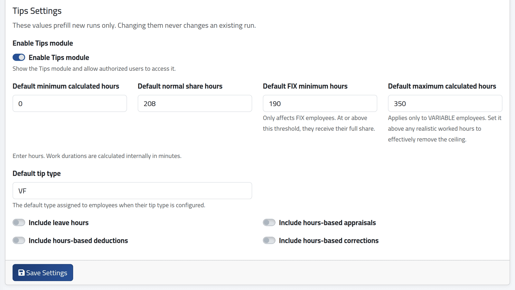Focus Default maximum calculated hours input
The width and height of the screenshot is (515, 290).
coord(445,103)
